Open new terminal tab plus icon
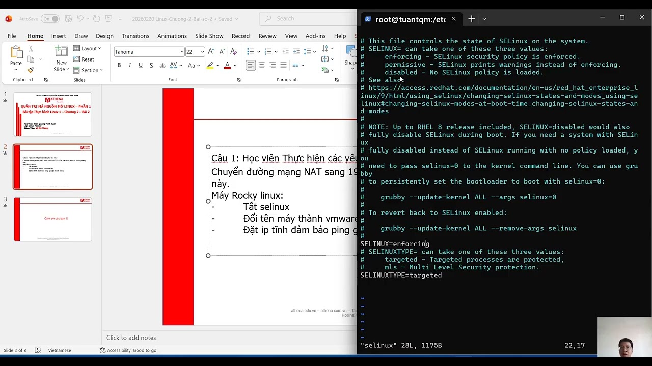Viewport: 652px width, 366px height. (x=471, y=19)
